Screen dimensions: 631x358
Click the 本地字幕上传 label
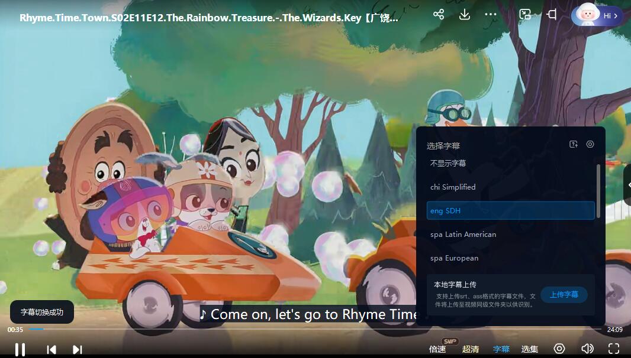455,285
